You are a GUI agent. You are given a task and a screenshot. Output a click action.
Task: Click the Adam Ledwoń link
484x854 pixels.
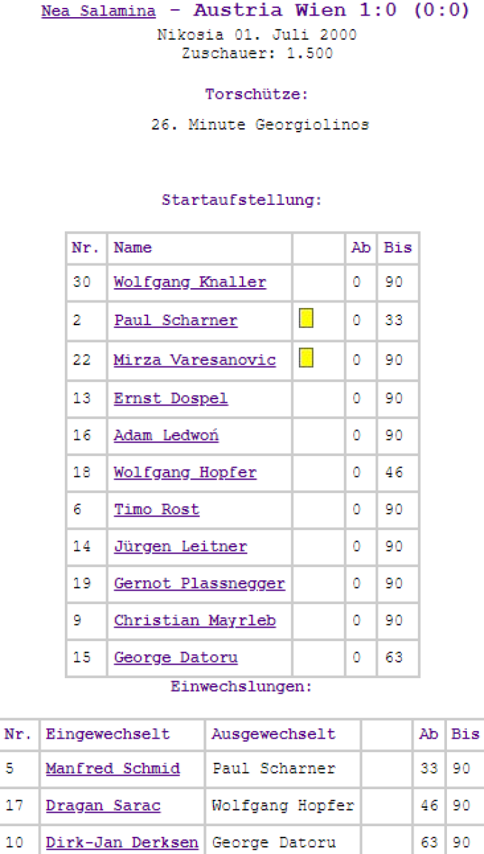coord(166,436)
